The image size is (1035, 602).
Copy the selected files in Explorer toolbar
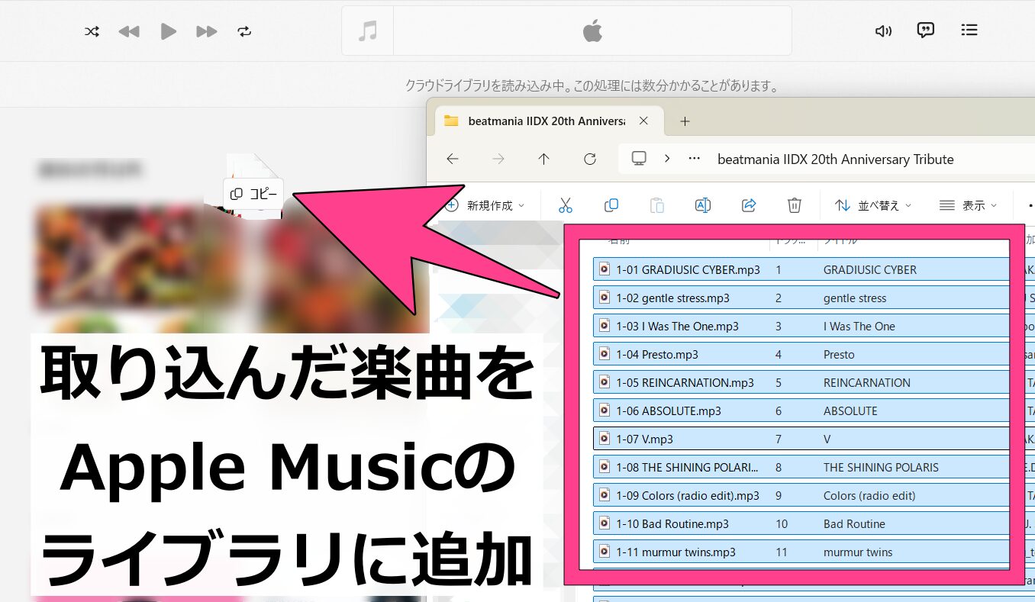[611, 205]
